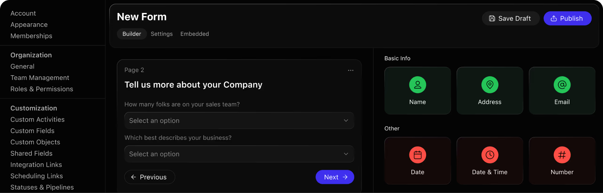Select the Builder tab
The image size is (603, 193).
click(132, 34)
